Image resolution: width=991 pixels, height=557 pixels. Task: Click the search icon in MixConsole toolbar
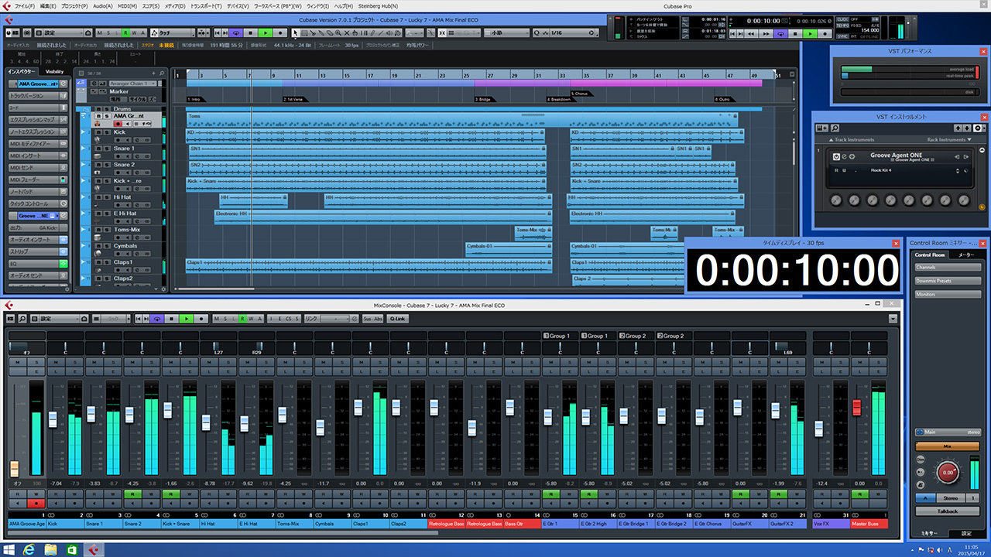point(23,318)
